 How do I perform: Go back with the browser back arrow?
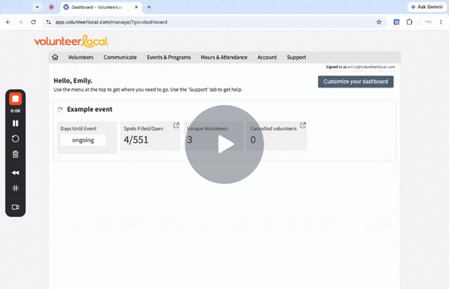(8, 22)
